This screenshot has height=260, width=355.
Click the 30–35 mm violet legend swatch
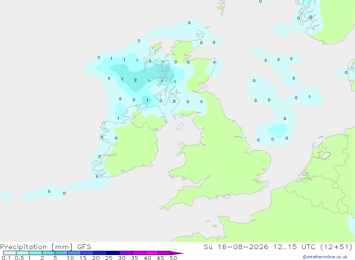[x=126, y=253]
